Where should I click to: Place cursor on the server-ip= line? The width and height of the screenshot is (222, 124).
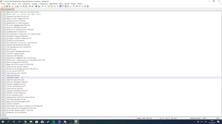point(114,77)
